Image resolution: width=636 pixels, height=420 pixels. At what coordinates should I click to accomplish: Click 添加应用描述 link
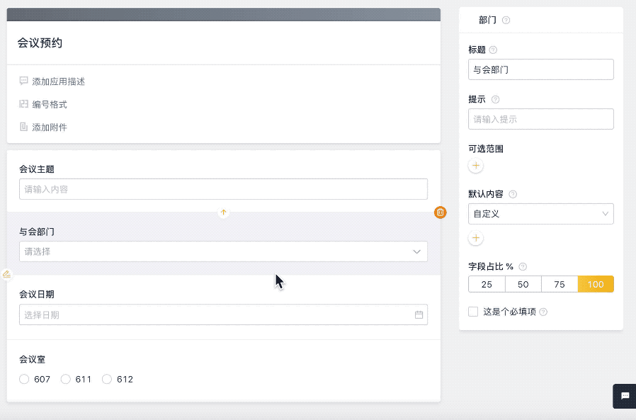58,81
